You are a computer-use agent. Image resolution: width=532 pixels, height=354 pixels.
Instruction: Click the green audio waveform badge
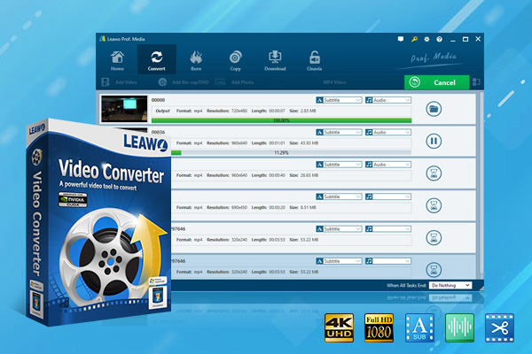459,328
